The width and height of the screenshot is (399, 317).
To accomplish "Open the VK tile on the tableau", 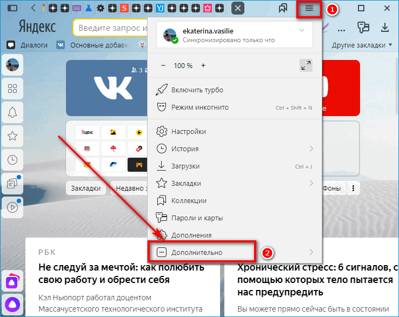I will pos(107,88).
